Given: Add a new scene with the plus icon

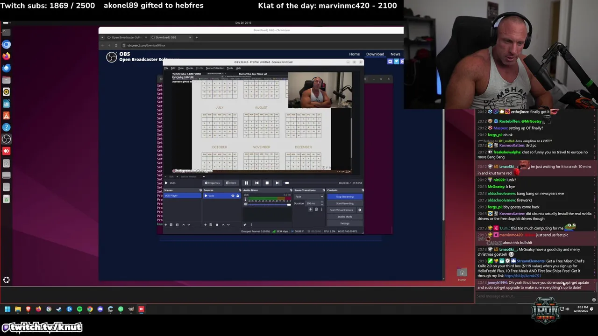Looking at the screenshot, I should (x=166, y=225).
